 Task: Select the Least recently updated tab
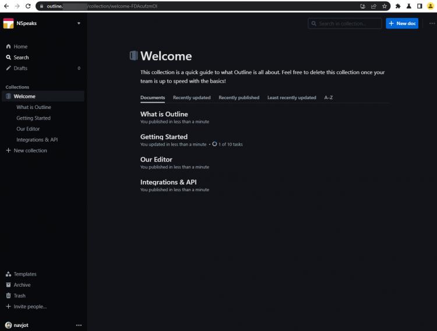coord(291,97)
